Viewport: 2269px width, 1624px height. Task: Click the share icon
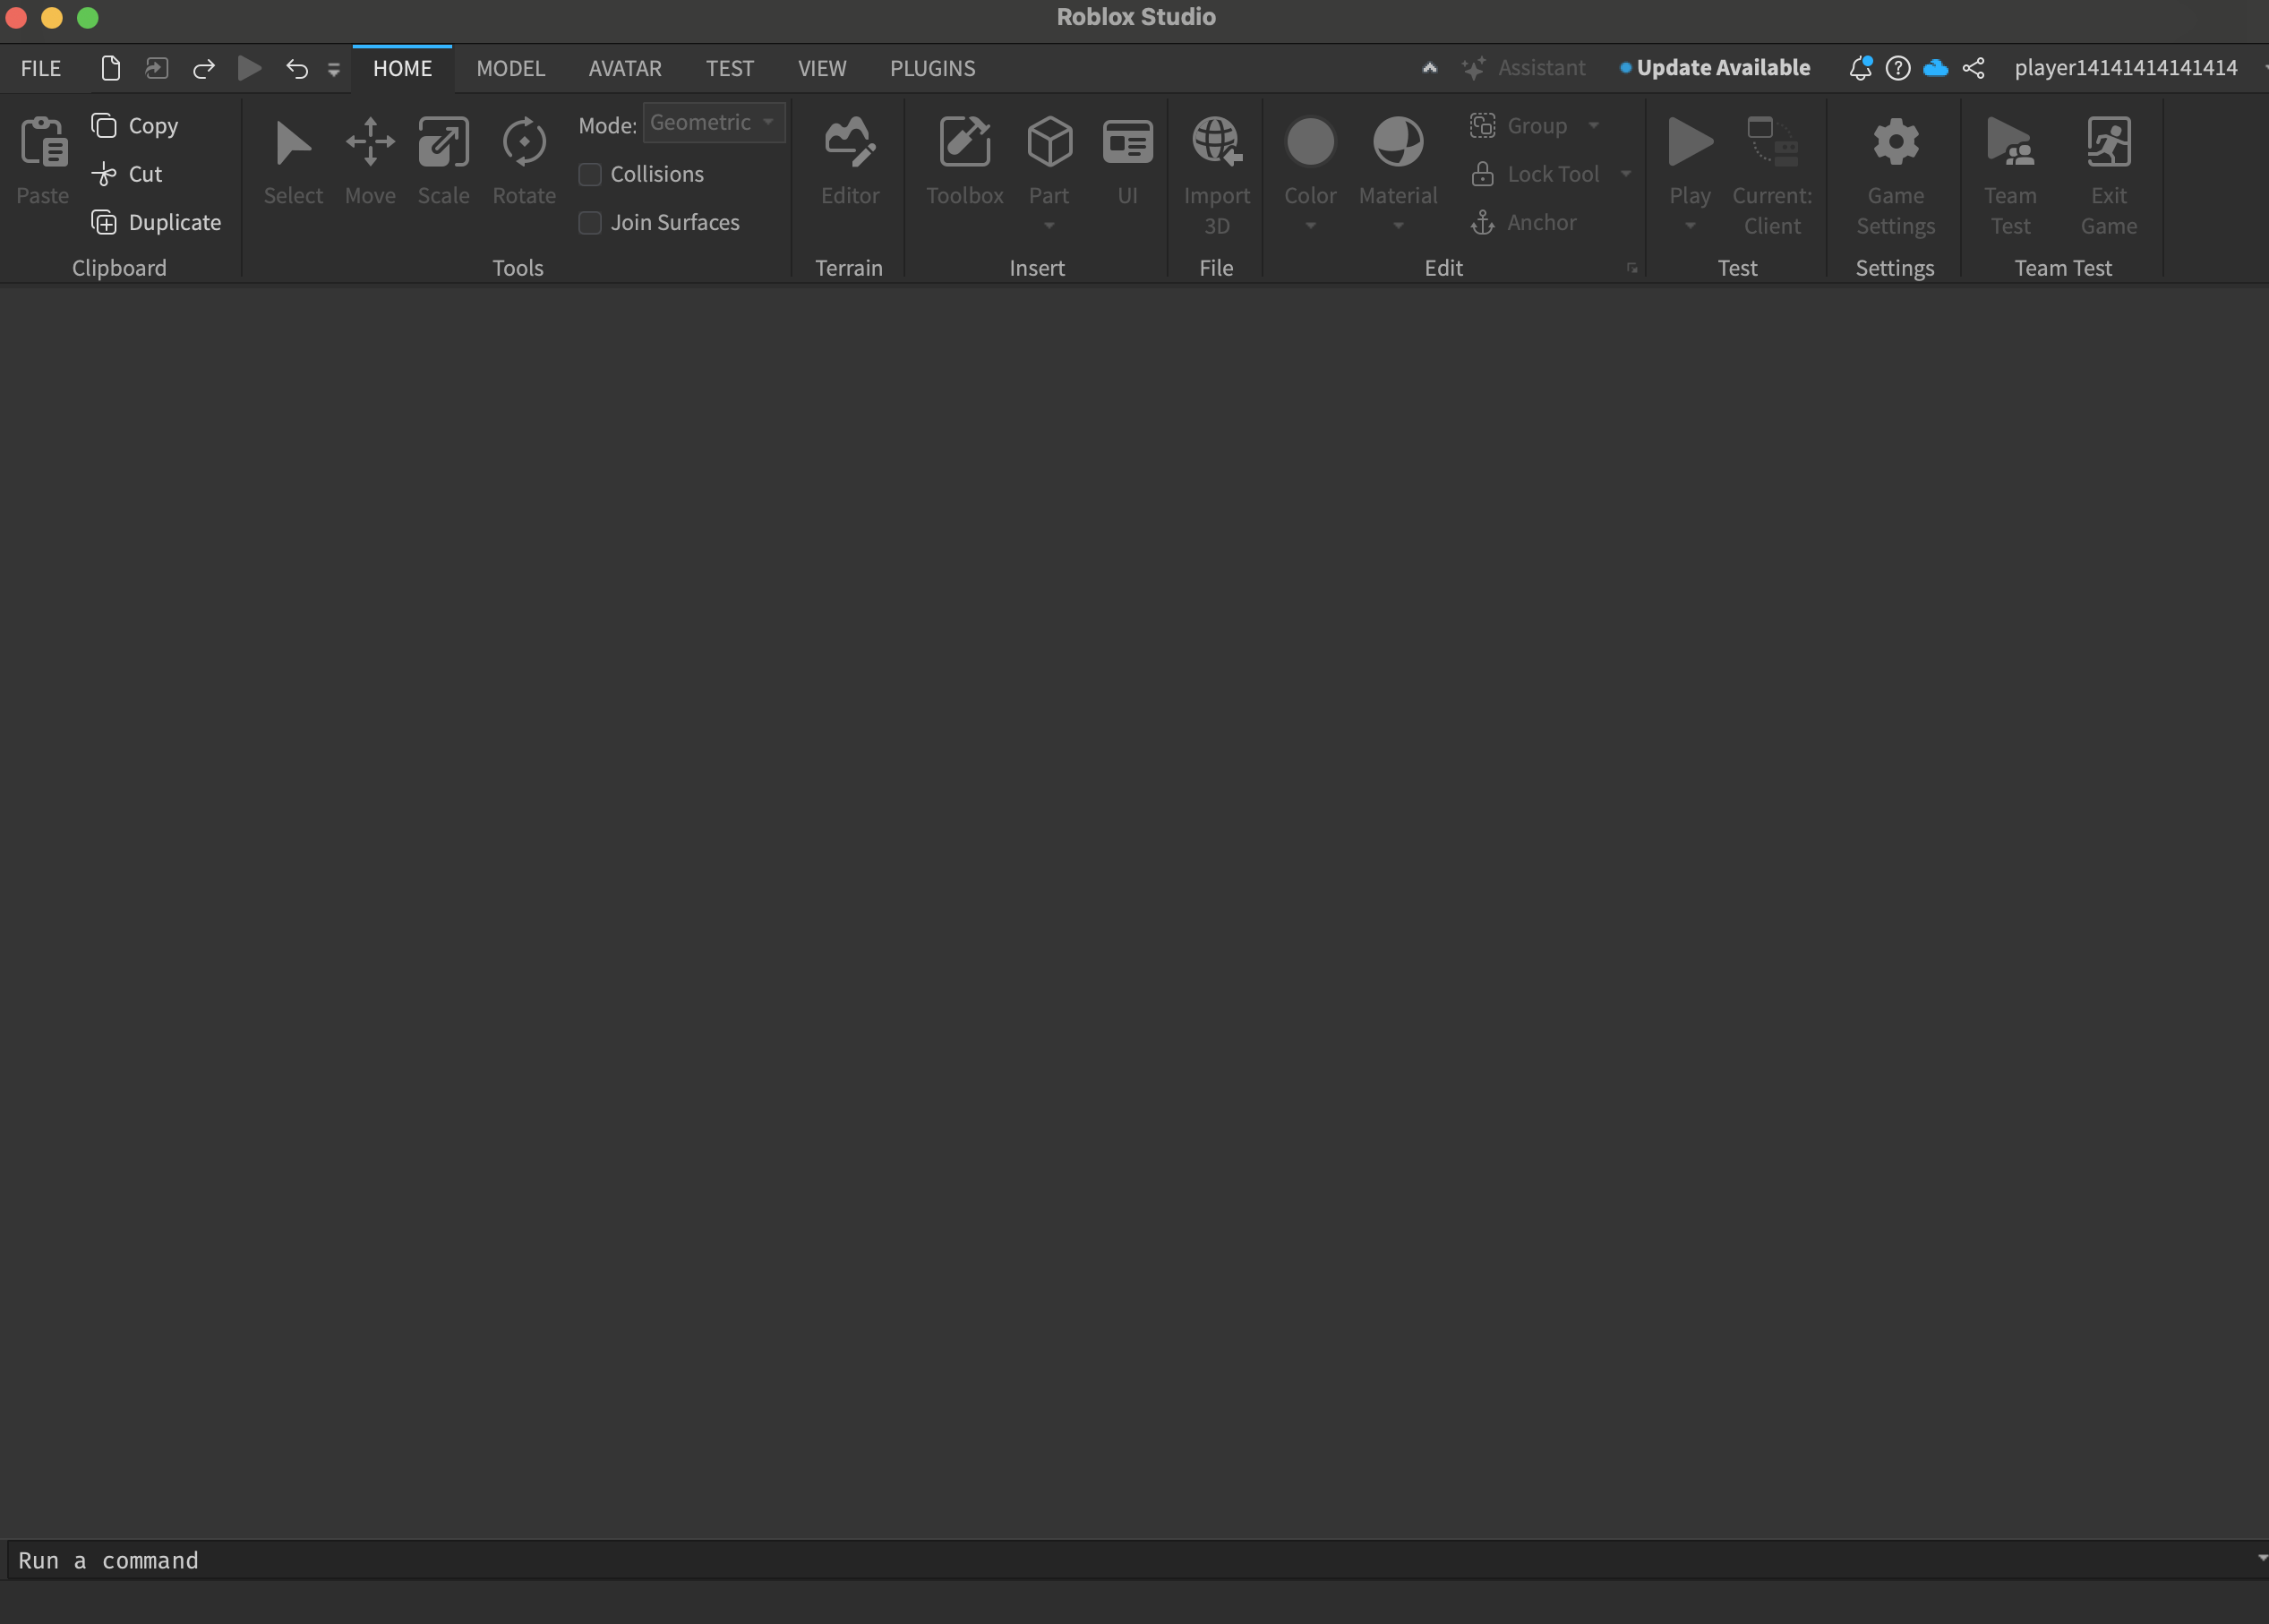1973,68
